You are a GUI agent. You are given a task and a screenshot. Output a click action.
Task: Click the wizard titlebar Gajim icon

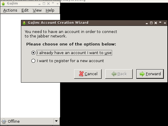(x=24, y=23)
